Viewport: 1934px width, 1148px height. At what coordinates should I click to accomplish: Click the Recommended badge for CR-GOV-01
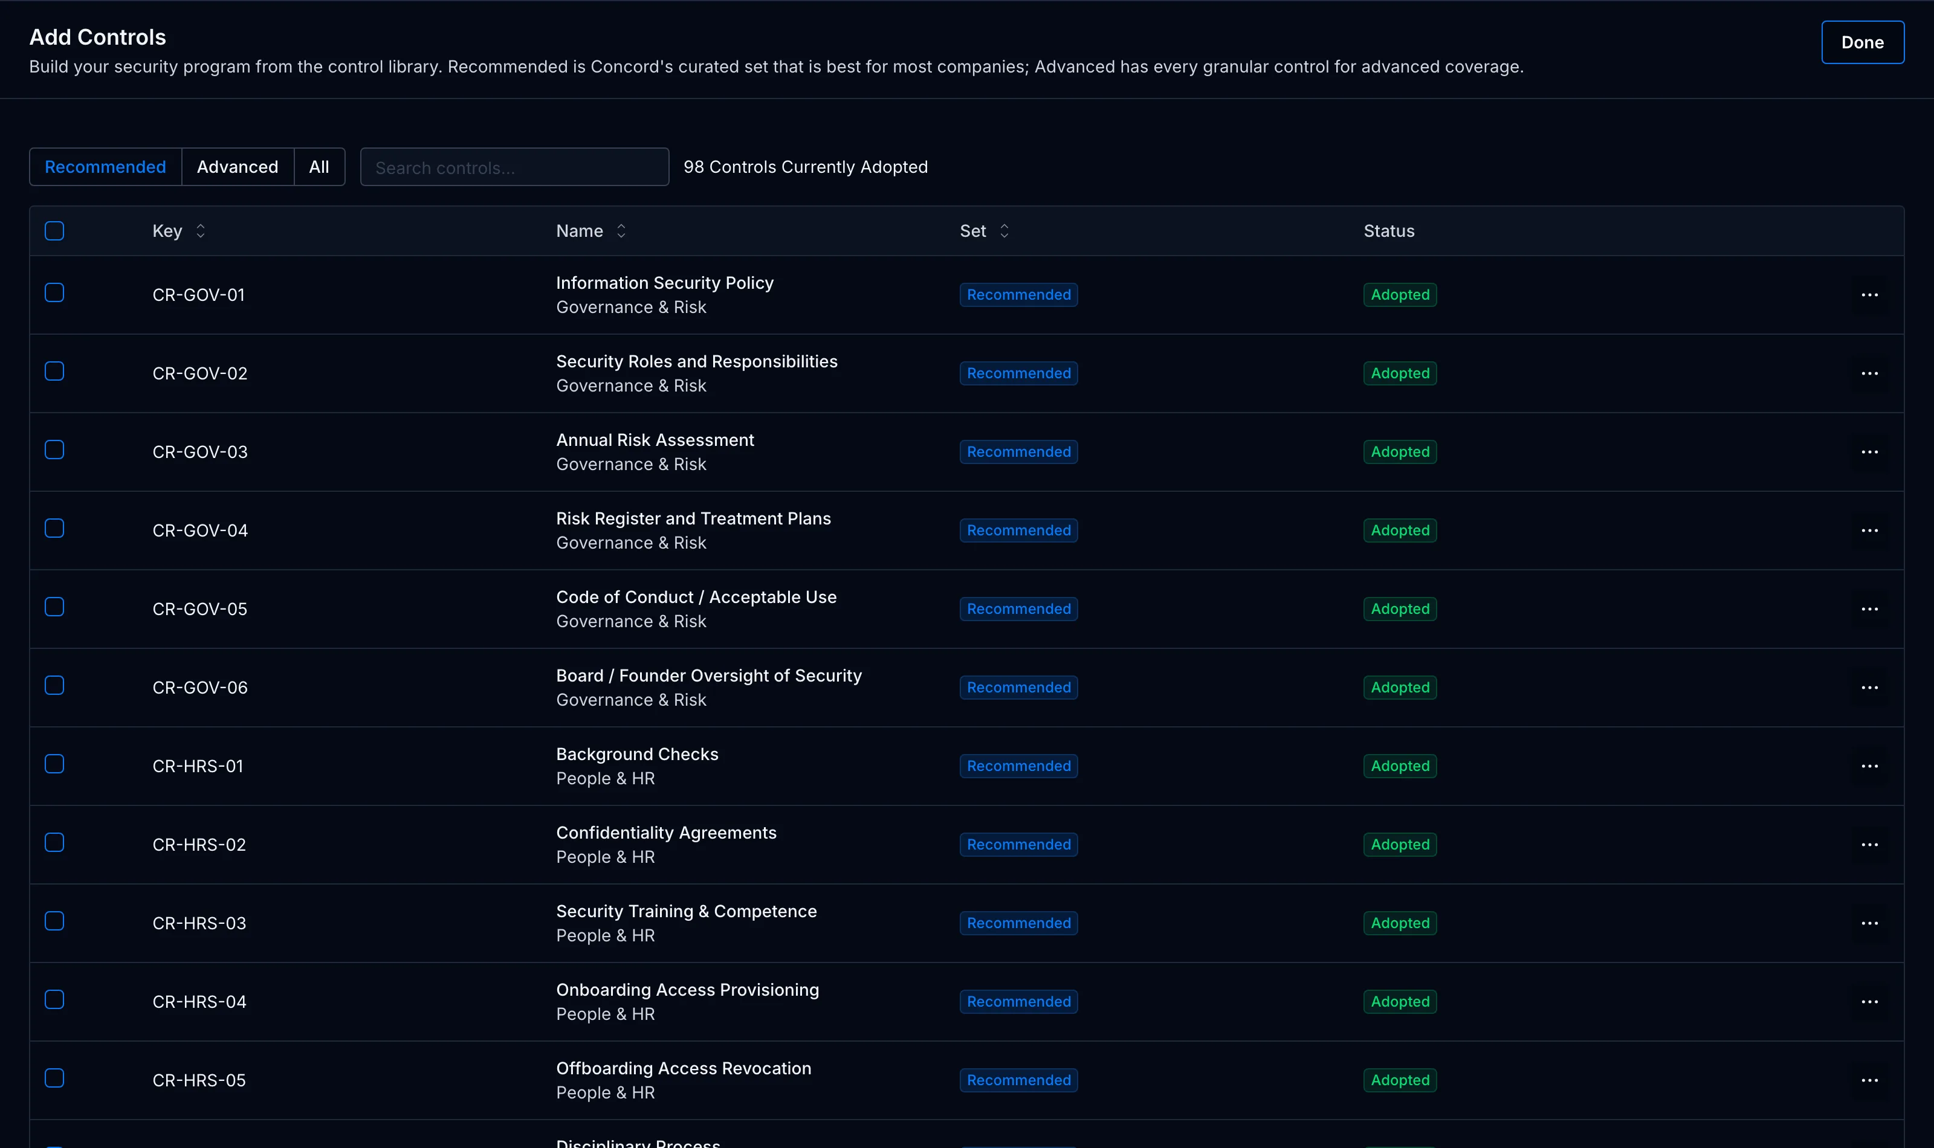click(1018, 295)
